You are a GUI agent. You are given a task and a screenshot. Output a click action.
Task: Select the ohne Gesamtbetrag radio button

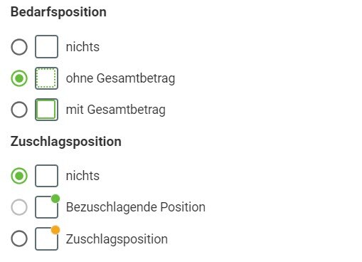[19, 78]
